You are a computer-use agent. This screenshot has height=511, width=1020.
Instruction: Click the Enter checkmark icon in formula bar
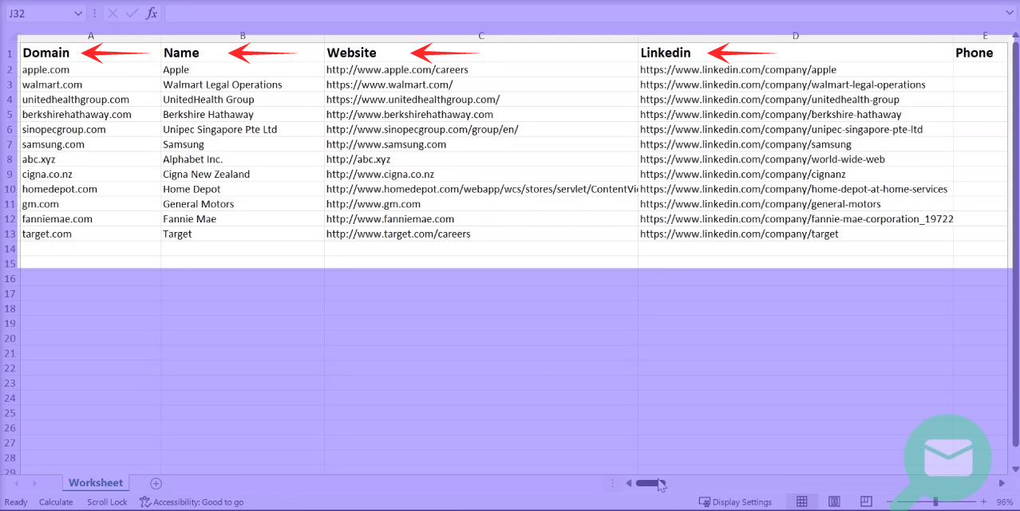click(132, 14)
